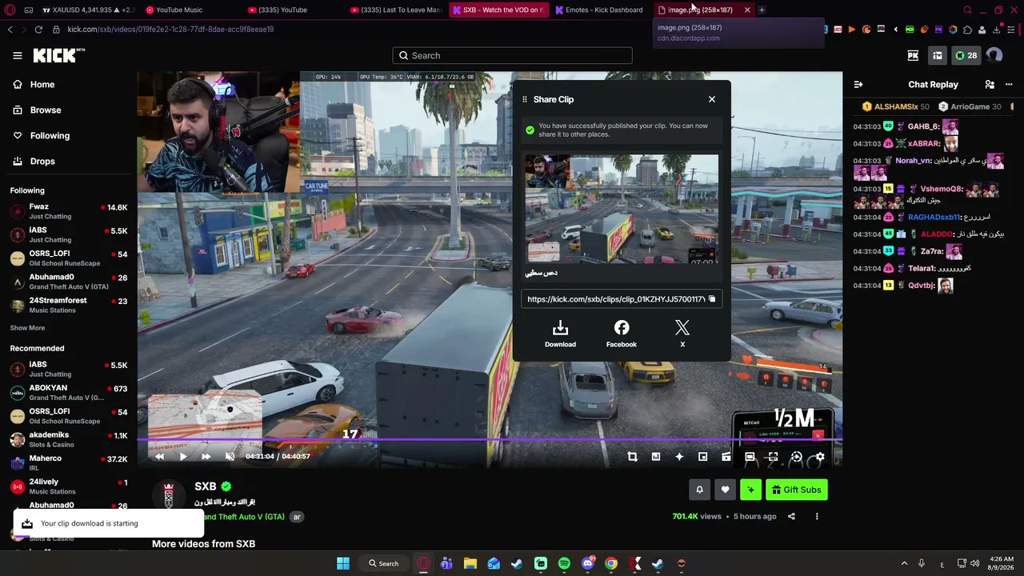1024x576 pixels.
Task: Toggle picture-in-picture mode
Action: 702,457
